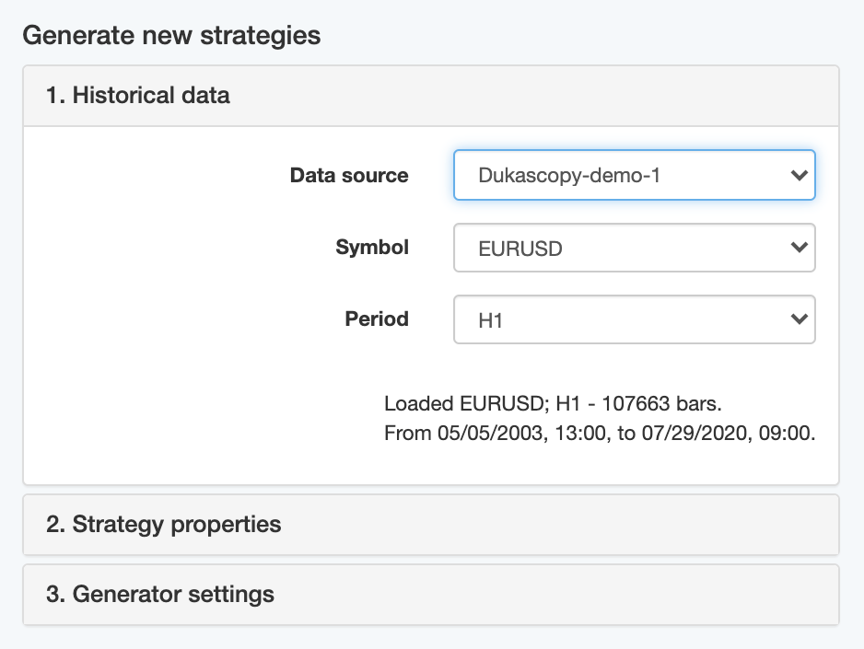Collapse the 1. Historical data section
Viewport: 864px width, 649px height.
[x=138, y=95]
